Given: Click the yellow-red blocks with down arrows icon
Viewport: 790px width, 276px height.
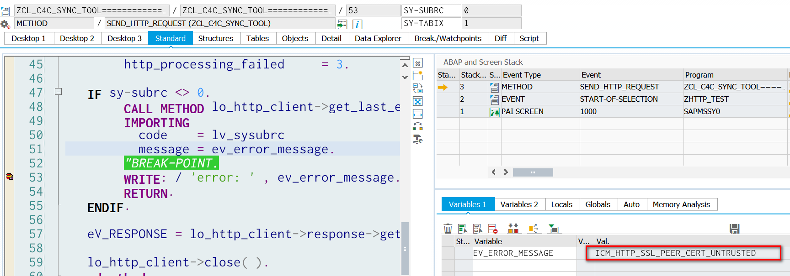Looking at the screenshot, I should point(513,229).
